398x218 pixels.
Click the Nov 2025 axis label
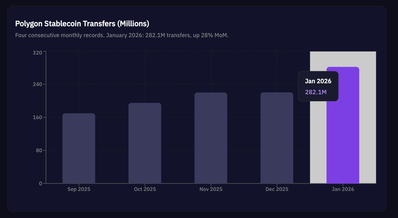click(x=211, y=189)
